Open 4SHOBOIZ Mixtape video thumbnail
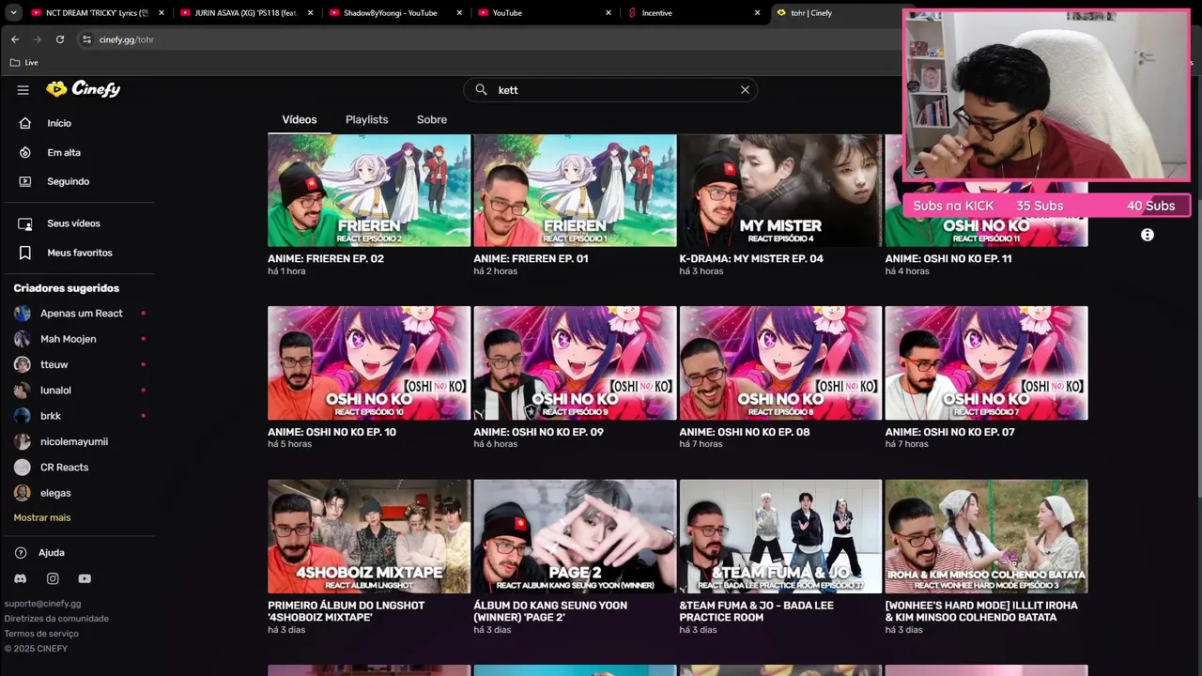 tap(369, 536)
